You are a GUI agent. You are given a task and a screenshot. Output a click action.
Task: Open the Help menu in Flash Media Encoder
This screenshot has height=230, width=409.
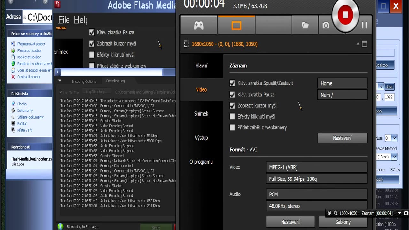[80, 20]
